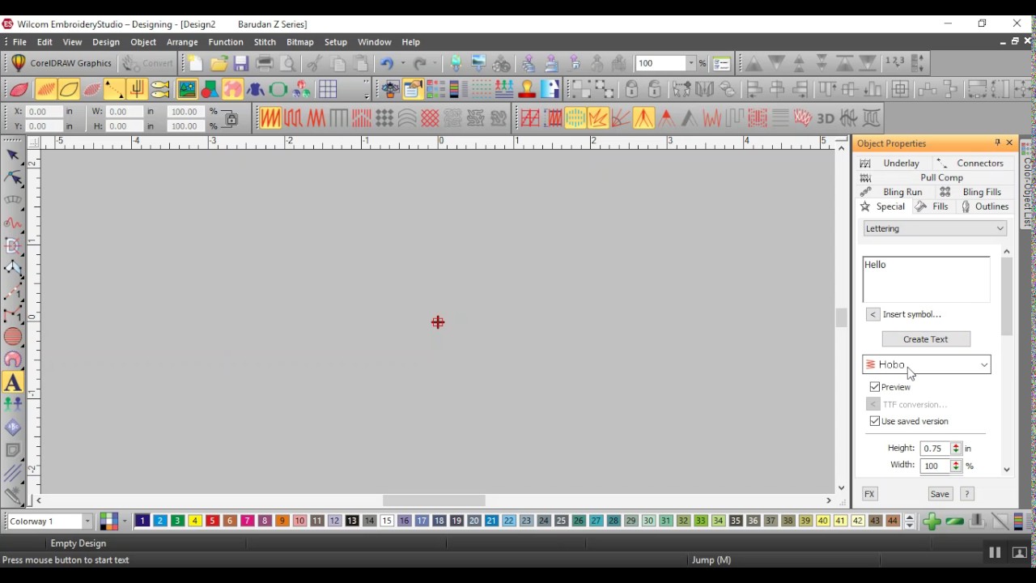Open a design with the folder icon

point(219,63)
